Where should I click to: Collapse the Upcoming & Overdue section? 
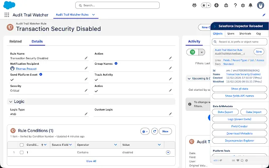pos(189,79)
